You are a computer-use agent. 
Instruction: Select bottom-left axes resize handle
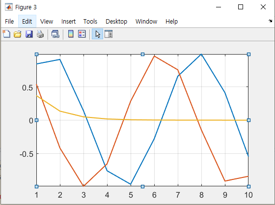[36, 186]
